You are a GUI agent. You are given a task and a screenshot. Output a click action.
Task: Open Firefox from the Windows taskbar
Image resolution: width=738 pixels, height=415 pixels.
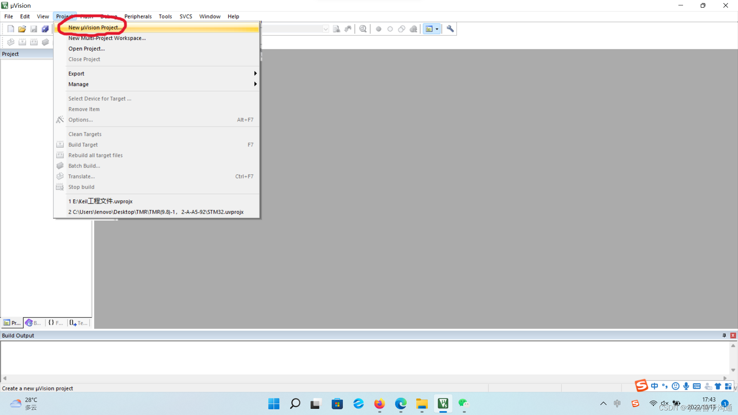[x=379, y=403]
